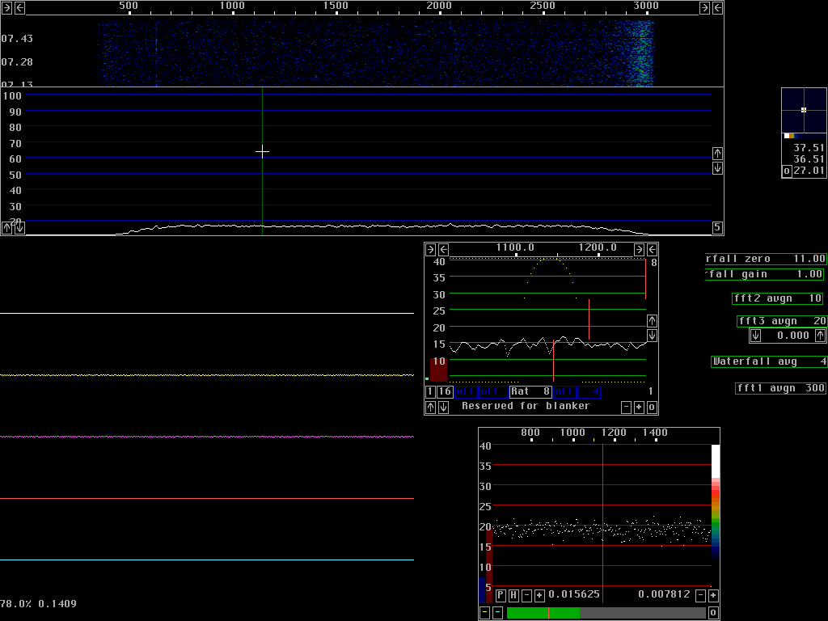
Task: Click the "27.01" readout
Action: [x=809, y=171]
